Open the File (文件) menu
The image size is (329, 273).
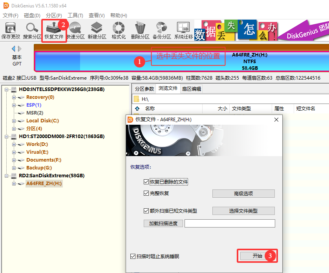(11, 16)
